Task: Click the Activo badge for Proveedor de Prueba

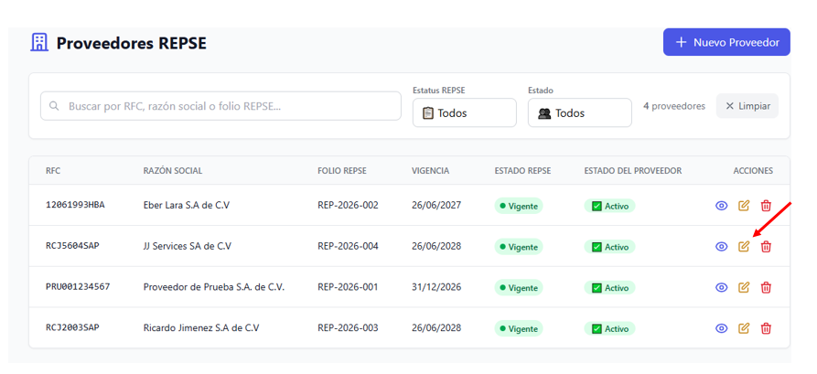Action: [609, 287]
